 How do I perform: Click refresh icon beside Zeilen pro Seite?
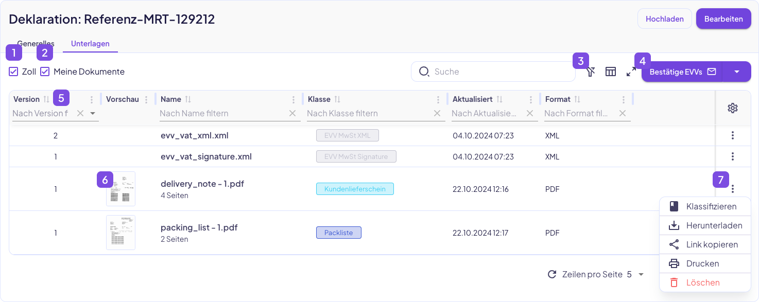552,274
